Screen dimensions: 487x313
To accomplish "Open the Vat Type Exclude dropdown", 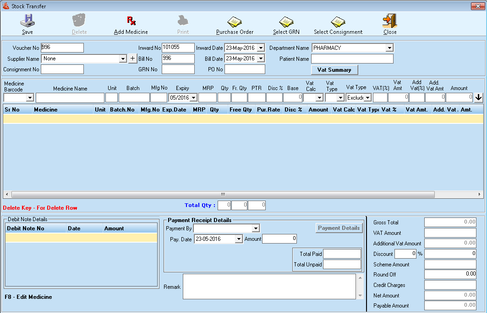I will (368, 97).
